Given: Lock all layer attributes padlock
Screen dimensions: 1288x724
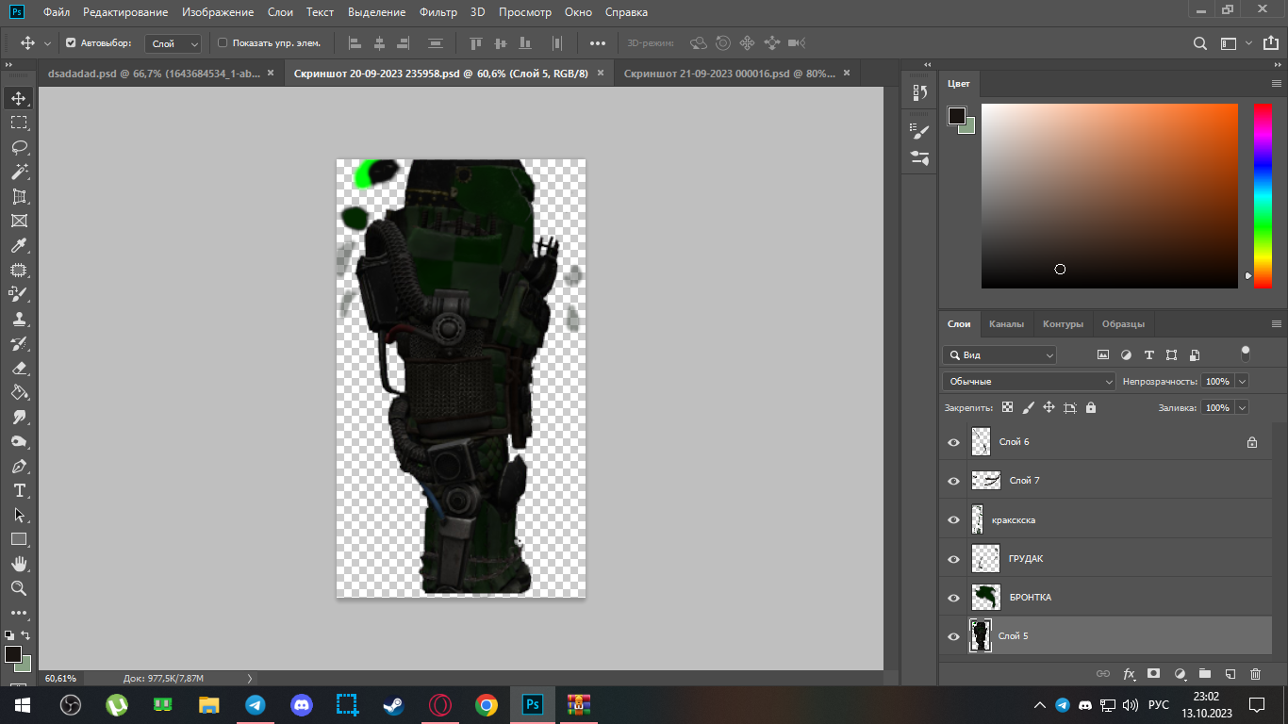Looking at the screenshot, I should [x=1091, y=408].
